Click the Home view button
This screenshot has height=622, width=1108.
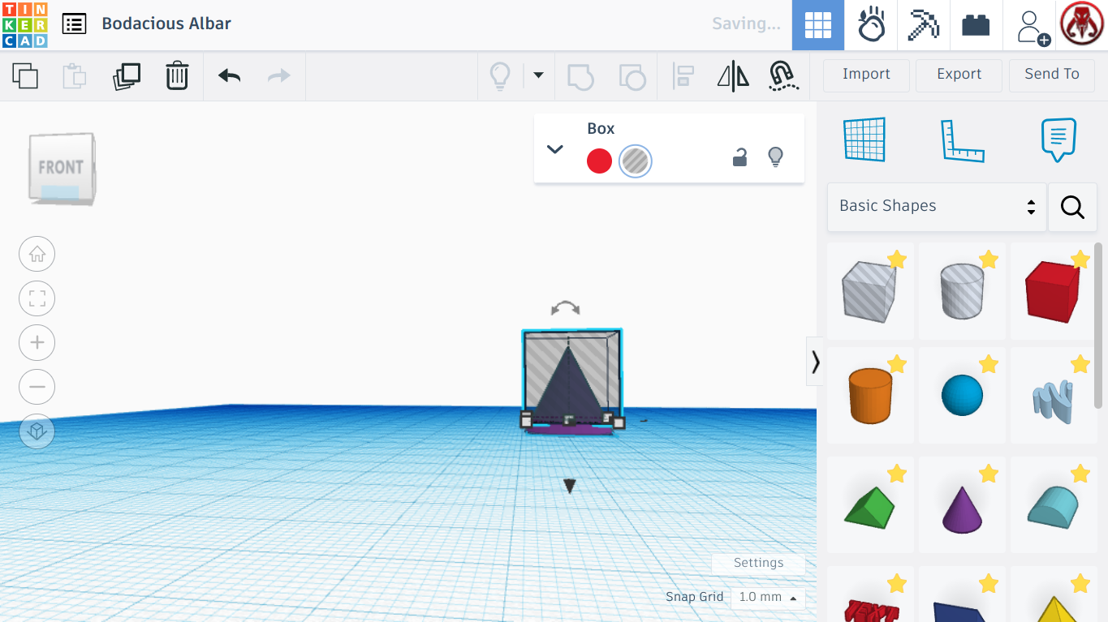tap(37, 255)
